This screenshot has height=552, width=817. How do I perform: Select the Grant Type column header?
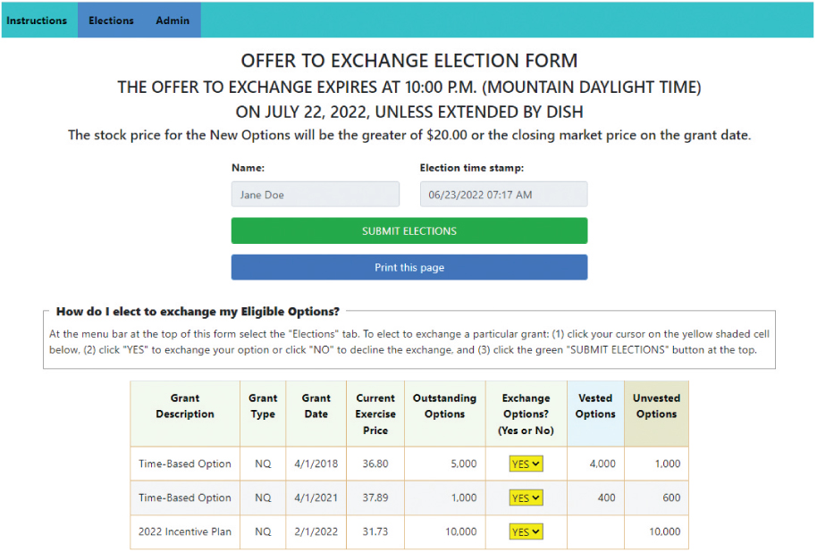[263, 406]
